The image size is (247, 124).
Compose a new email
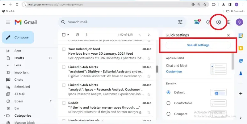coord(18,37)
